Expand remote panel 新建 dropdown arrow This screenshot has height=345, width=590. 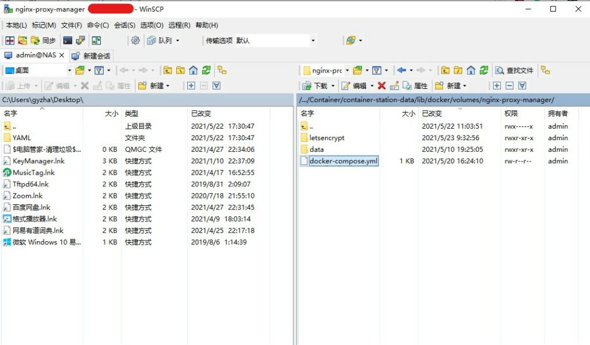465,86
